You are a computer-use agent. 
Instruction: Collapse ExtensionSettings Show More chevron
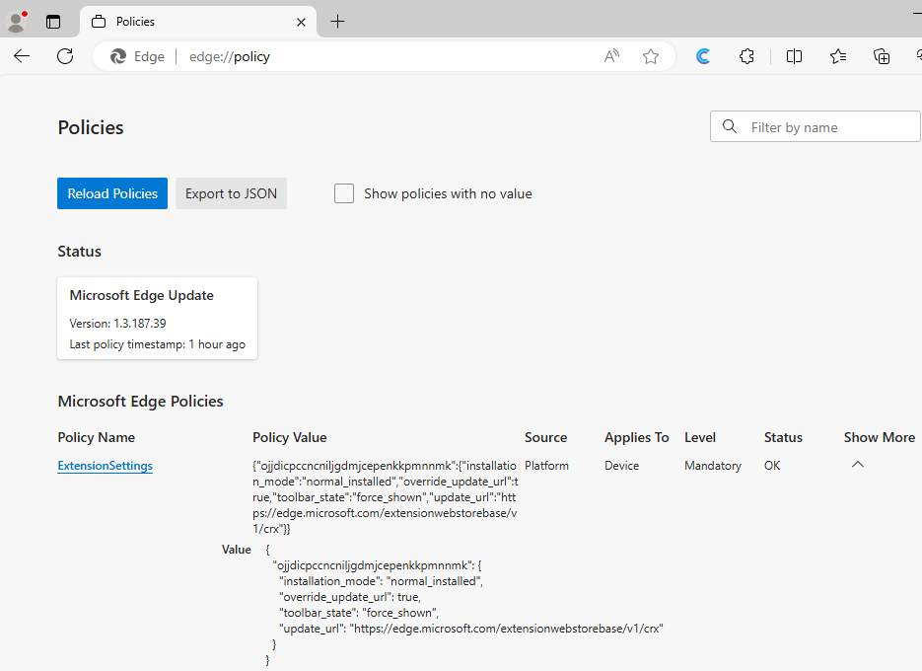[858, 465]
